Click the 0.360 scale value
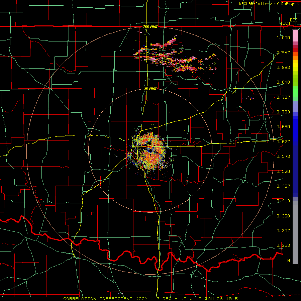The width and height of the screenshot is (301, 301). click(x=283, y=216)
